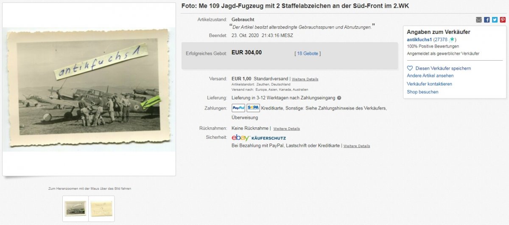The image size is (509, 225).
Task: Open Weitere Details for Versand
Action: tap(305, 79)
